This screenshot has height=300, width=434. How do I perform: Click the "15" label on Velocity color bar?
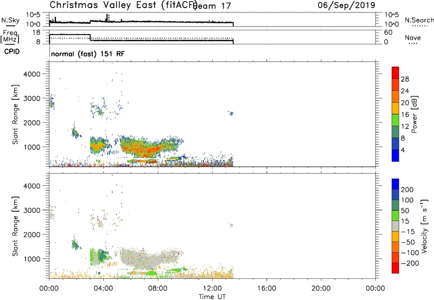point(405,221)
